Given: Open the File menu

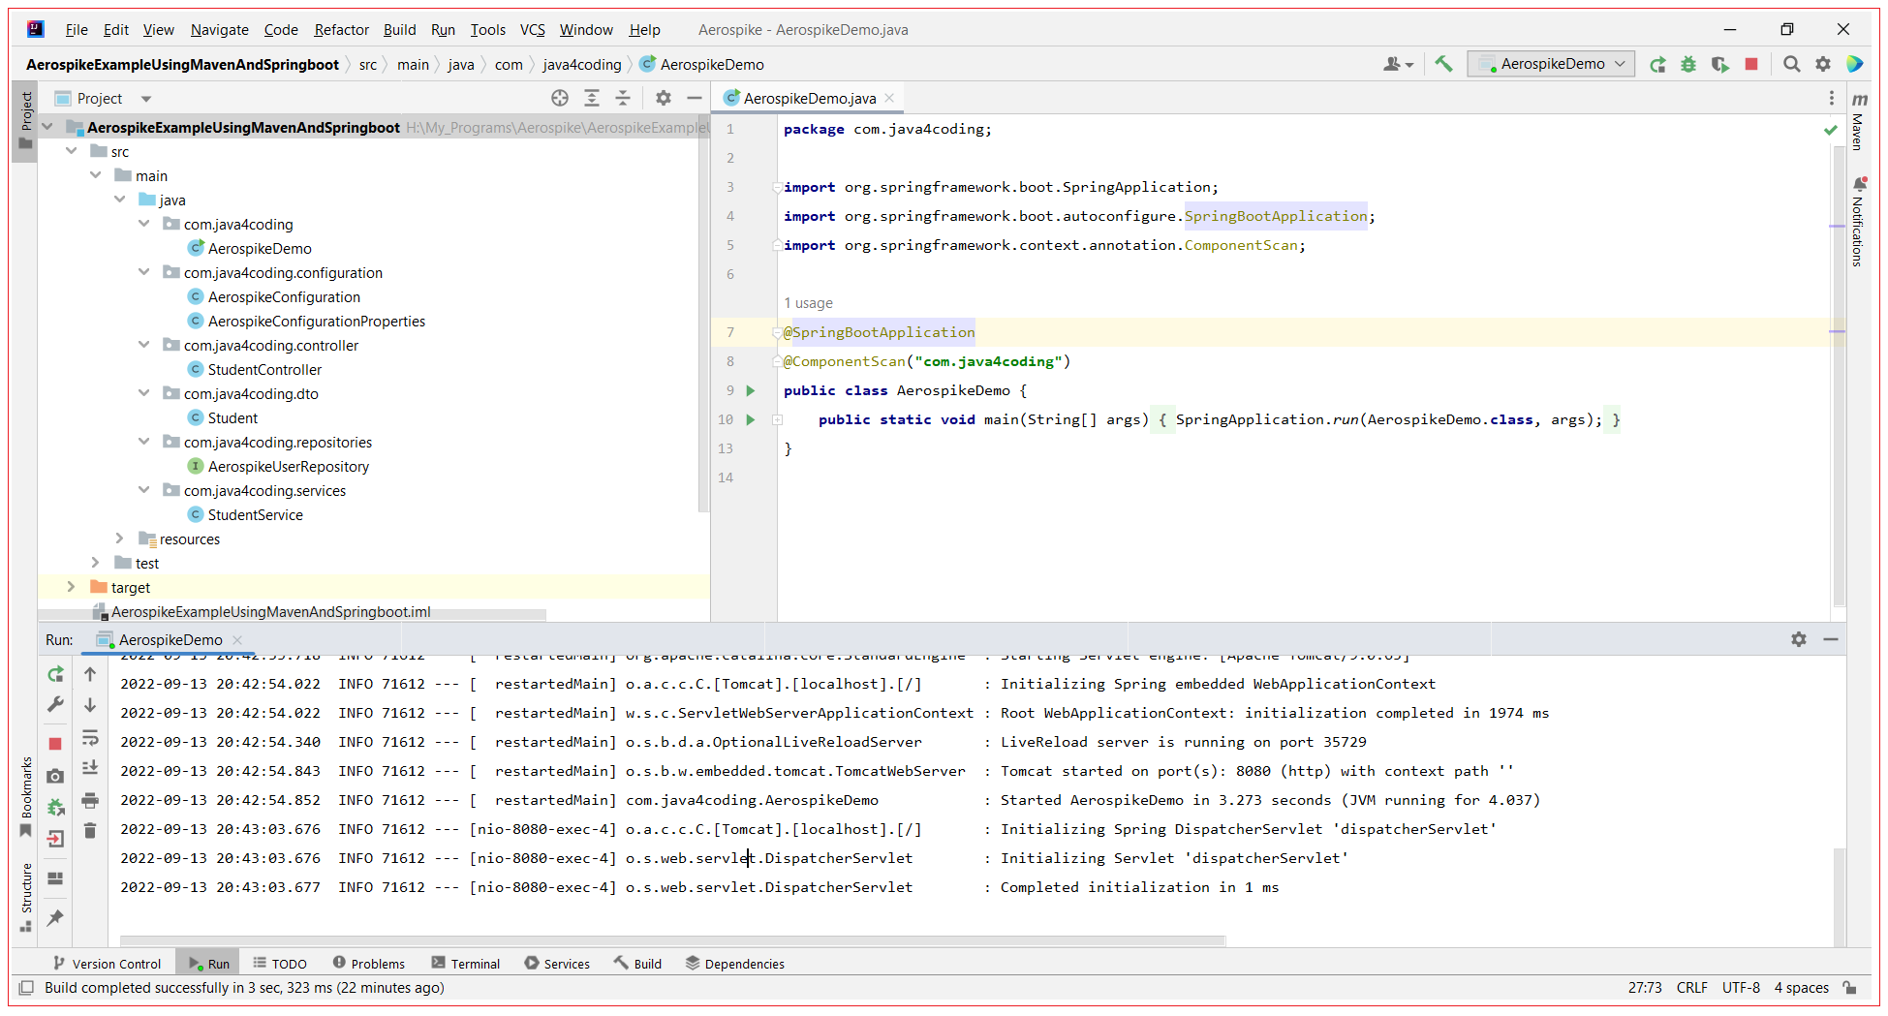Looking at the screenshot, I should click(77, 30).
